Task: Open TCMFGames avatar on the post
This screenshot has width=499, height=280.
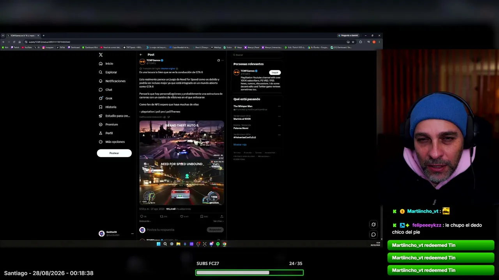Action: (142, 61)
